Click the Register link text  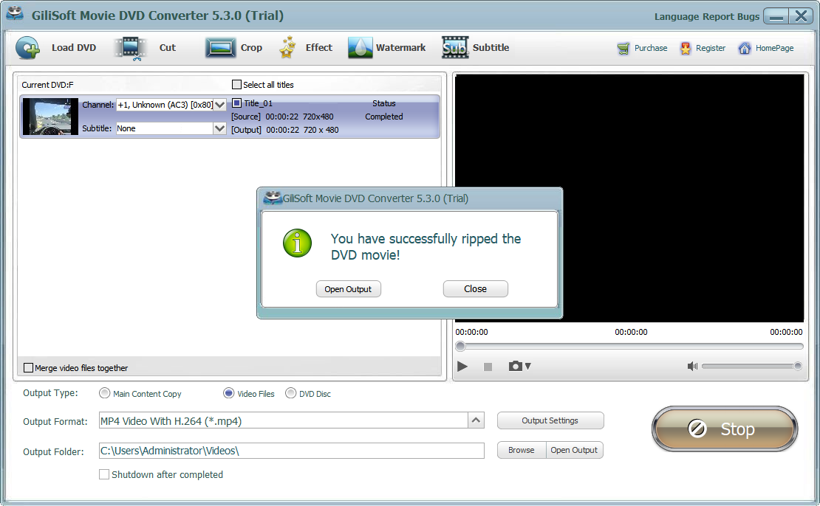[x=710, y=48]
